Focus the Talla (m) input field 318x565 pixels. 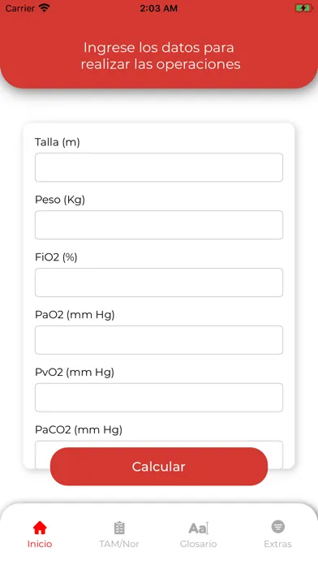point(159,167)
